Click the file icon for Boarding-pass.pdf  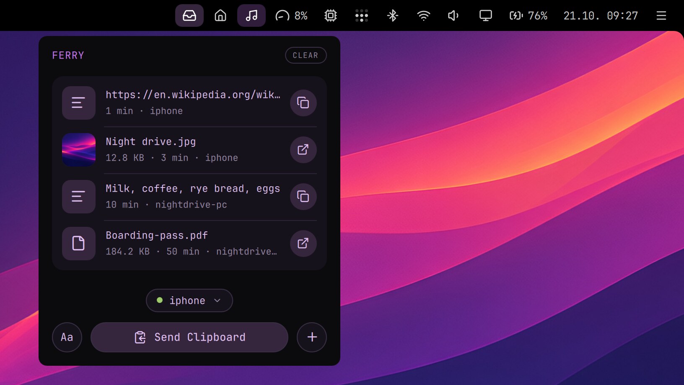79,244
